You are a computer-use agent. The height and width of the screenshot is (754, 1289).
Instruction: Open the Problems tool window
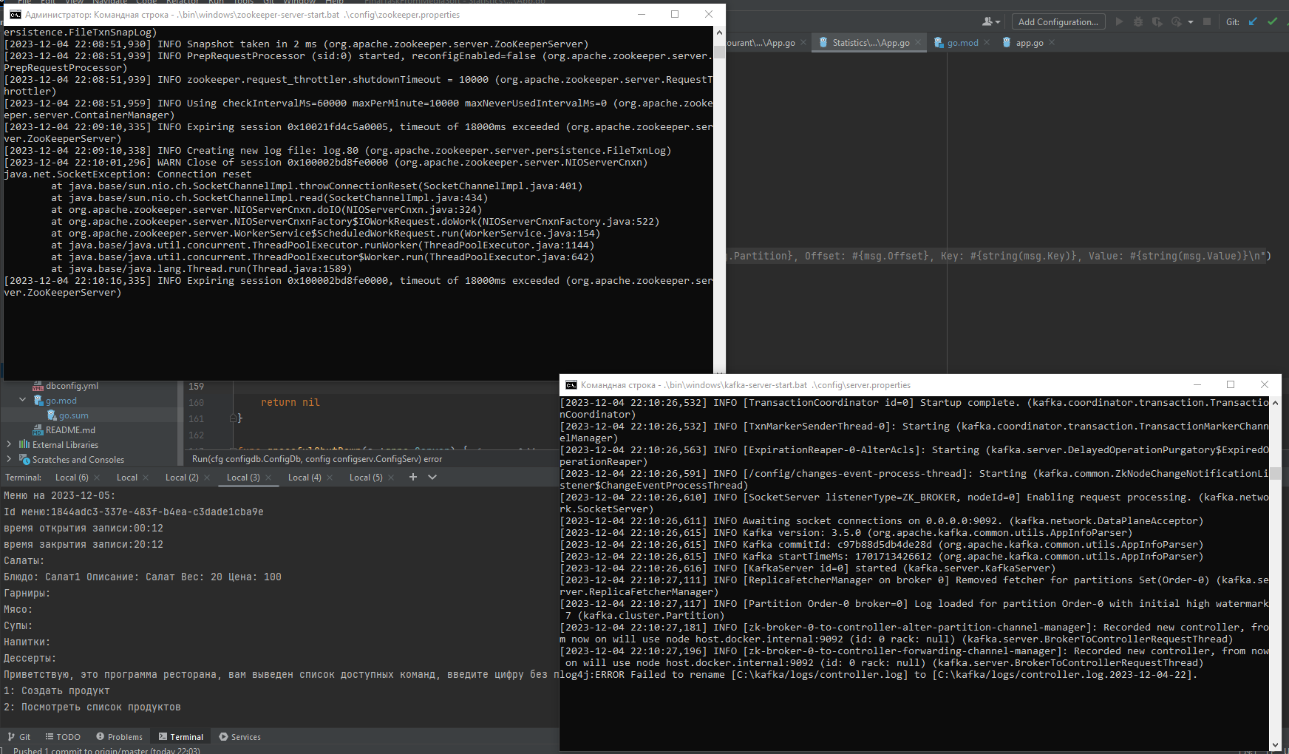tap(119, 737)
